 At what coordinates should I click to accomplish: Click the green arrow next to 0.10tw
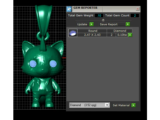(130, 35)
